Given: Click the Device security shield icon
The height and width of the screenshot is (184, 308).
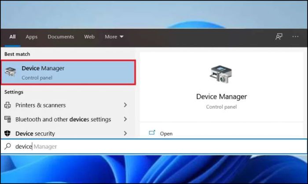Looking at the screenshot, I should (x=7, y=133).
